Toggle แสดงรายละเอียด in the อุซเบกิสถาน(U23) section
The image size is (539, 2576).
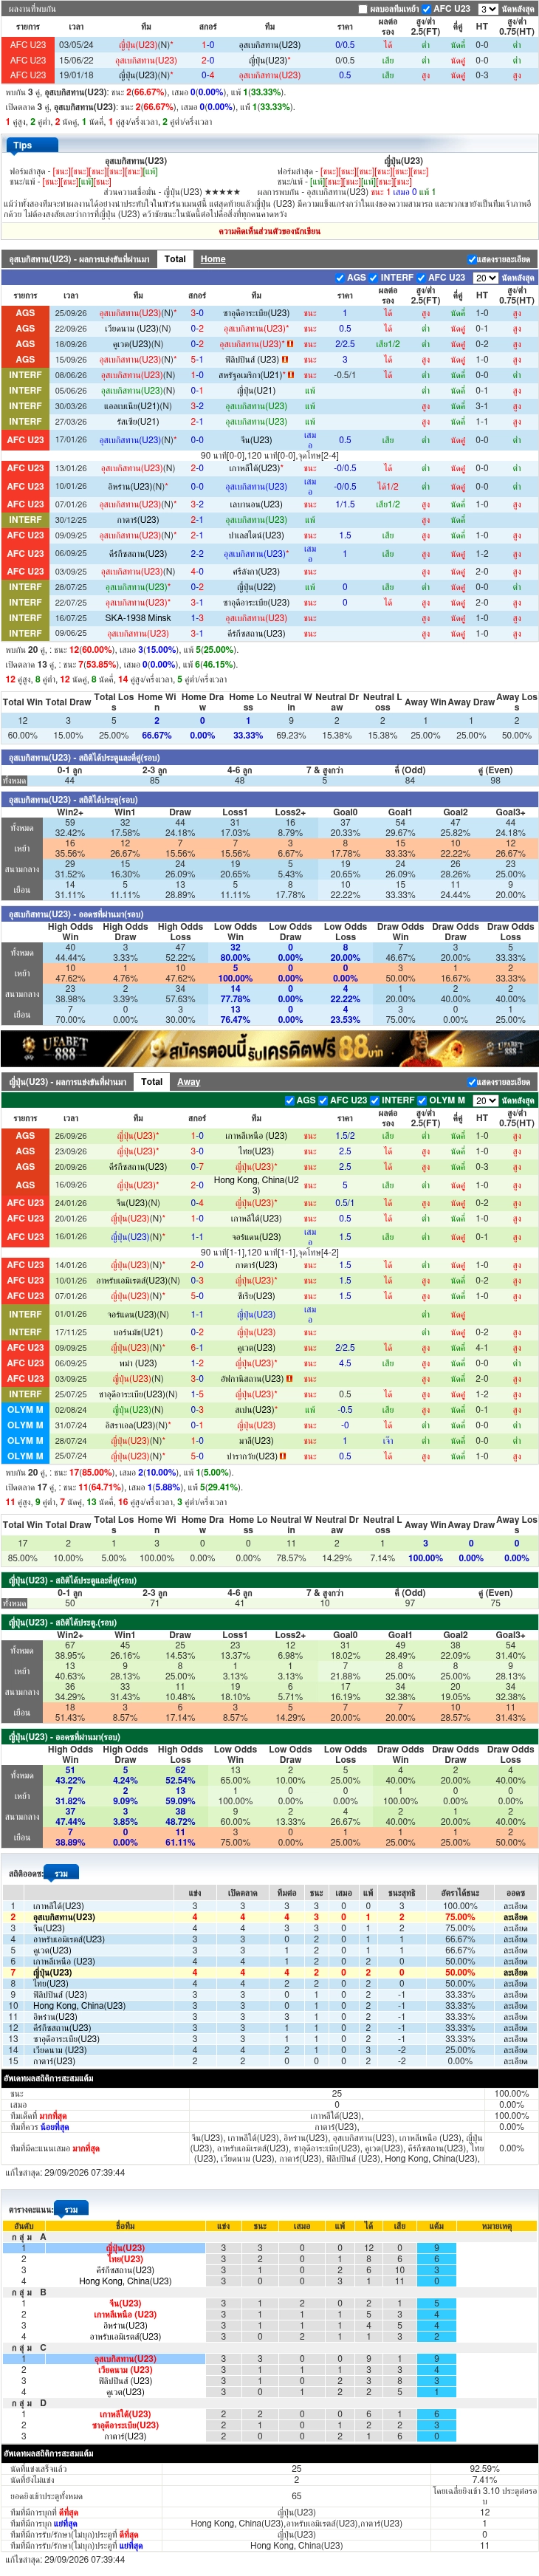point(471,259)
